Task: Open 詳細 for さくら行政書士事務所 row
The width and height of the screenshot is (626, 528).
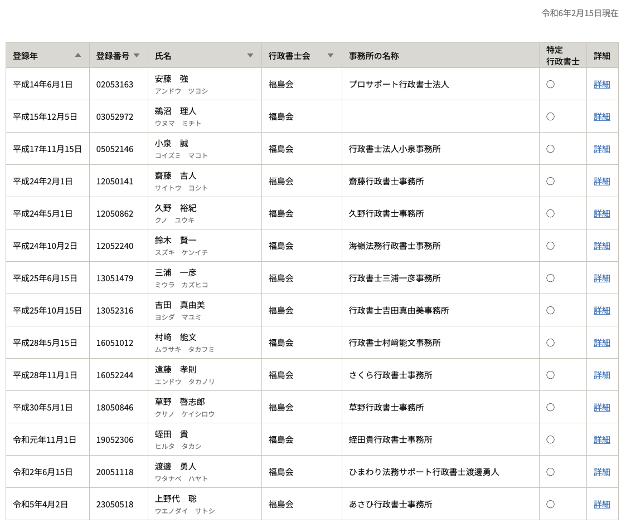Action: point(601,375)
